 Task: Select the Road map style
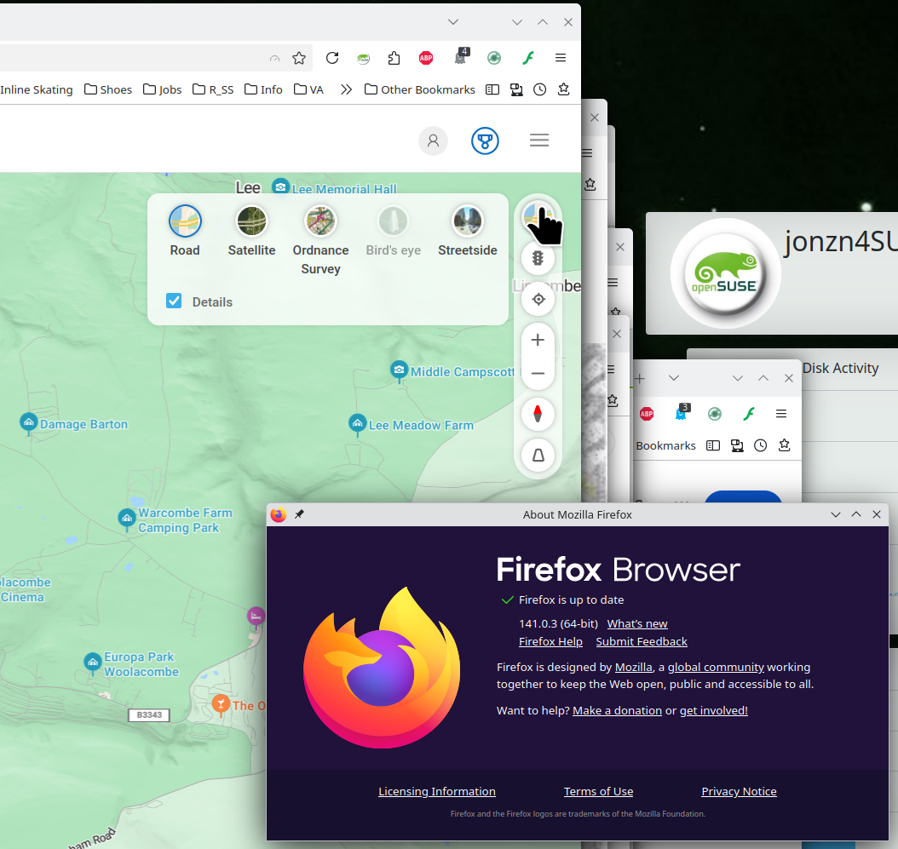tap(185, 232)
